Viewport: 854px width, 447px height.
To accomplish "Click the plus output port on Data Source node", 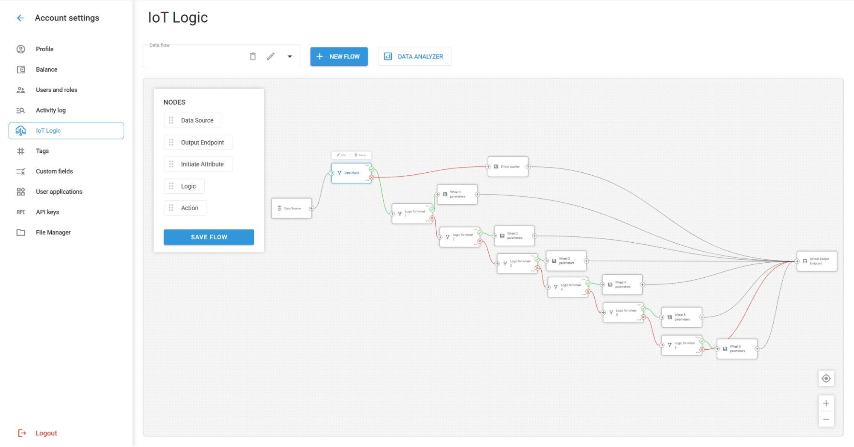I will (311, 208).
